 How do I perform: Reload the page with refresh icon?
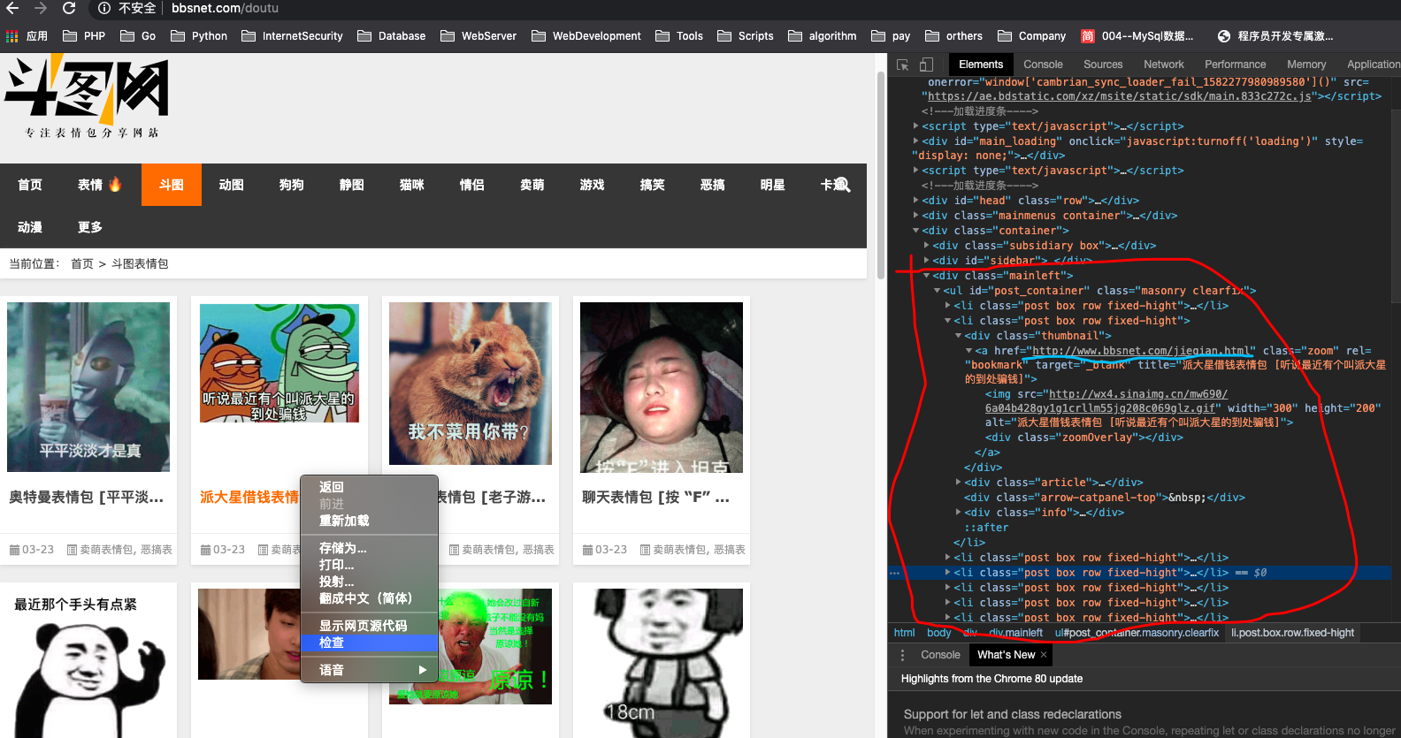[69, 8]
